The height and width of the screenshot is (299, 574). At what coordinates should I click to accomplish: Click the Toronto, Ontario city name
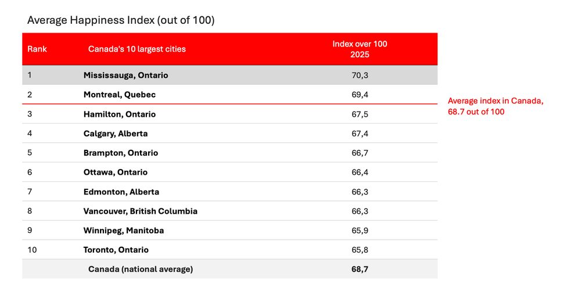(x=116, y=250)
